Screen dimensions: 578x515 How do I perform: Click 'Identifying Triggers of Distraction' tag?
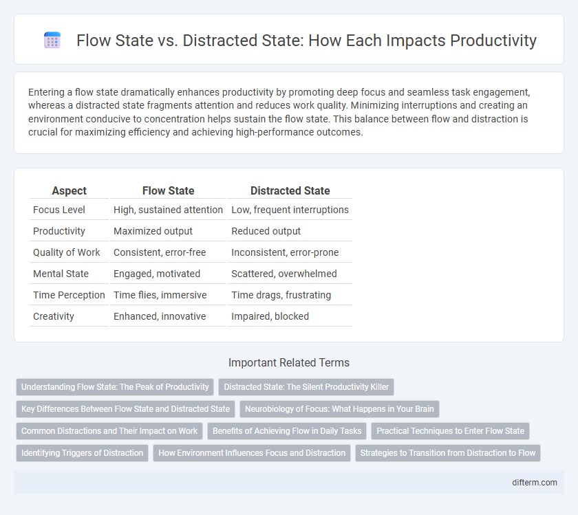click(x=82, y=453)
